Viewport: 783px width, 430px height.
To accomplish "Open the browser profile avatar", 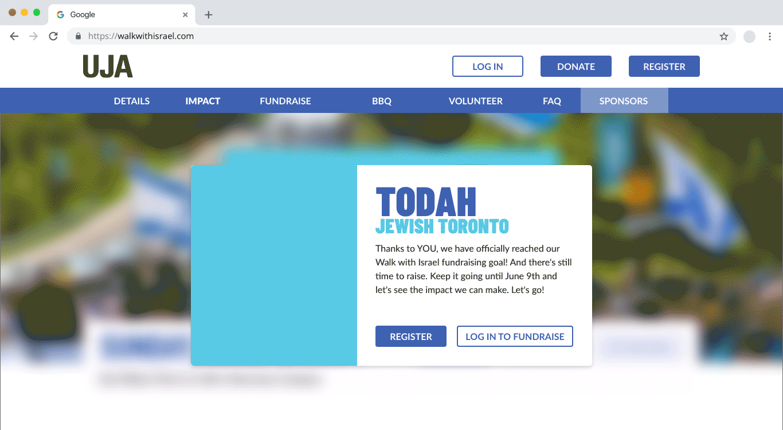I will coord(749,37).
